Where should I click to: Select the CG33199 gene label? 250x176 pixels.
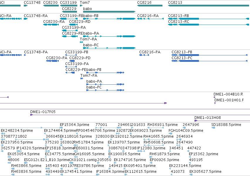click(x=68, y=3)
